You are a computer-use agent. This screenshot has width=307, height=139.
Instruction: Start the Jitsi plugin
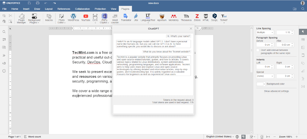pos(136,17)
